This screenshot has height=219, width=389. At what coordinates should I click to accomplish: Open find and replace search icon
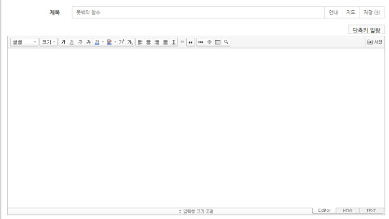pyautogui.click(x=226, y=41)
